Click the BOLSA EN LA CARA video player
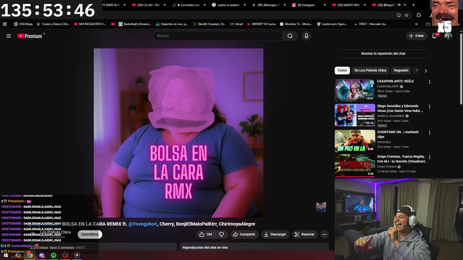 click(x=178, y=133)
